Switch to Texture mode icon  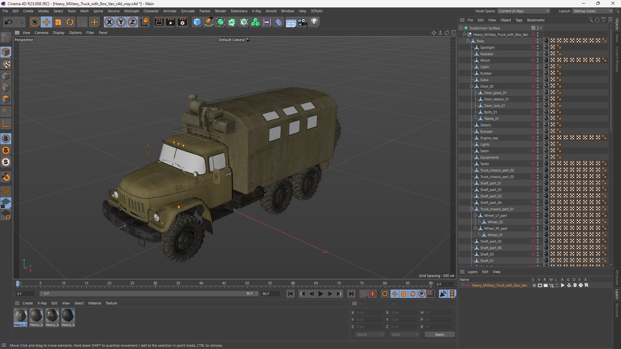coord(6,64)
